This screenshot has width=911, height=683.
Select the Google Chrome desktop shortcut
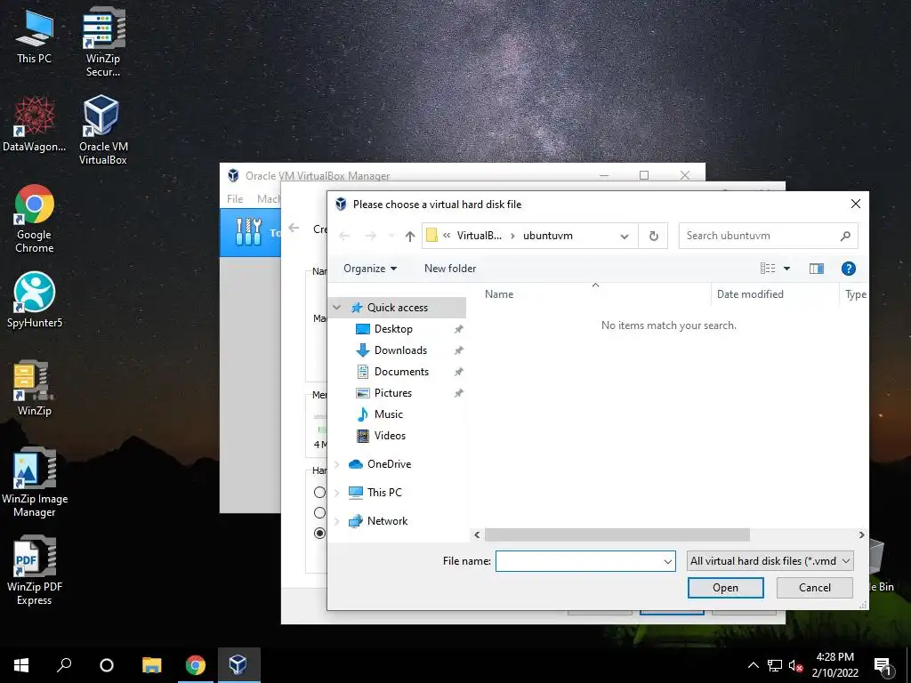35,219
